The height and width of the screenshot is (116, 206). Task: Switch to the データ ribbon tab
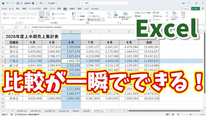coord(52,9)
